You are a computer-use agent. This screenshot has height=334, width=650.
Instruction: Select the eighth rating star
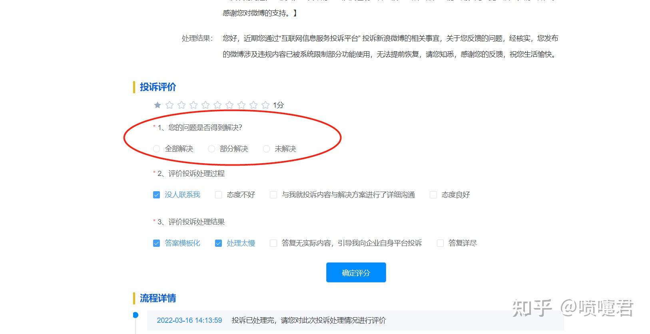(241, 105)
